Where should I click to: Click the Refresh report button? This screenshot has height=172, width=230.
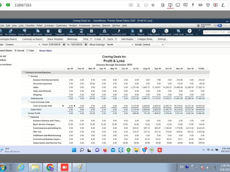click(162, 39)
